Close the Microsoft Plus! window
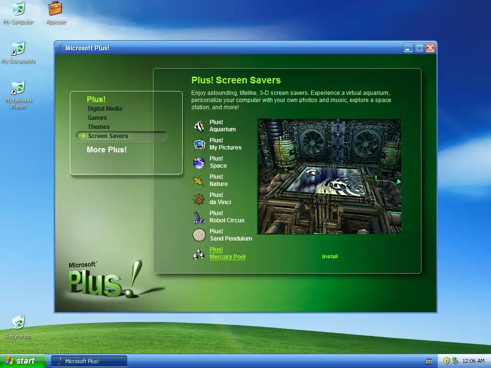The width and height of the screenshot is (491, 368). pyautogui.click(x=430, y=48)
